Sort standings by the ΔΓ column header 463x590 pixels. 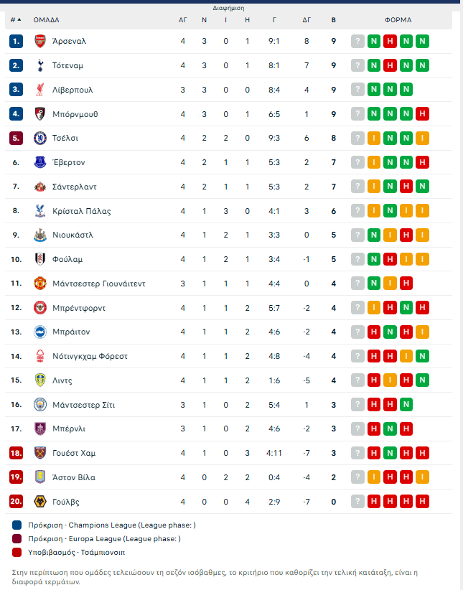[x=307, y=19]
